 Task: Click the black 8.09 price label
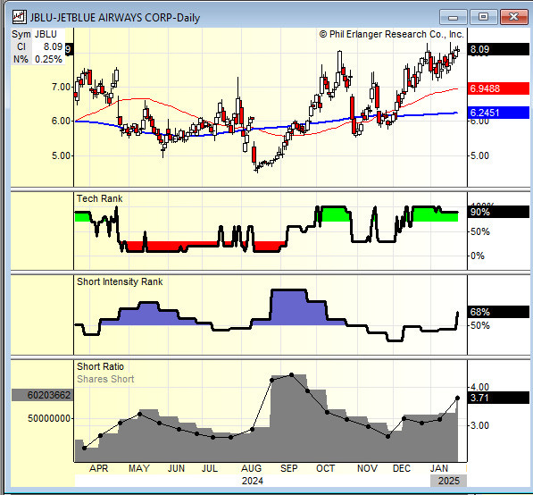tap(498, 50)
